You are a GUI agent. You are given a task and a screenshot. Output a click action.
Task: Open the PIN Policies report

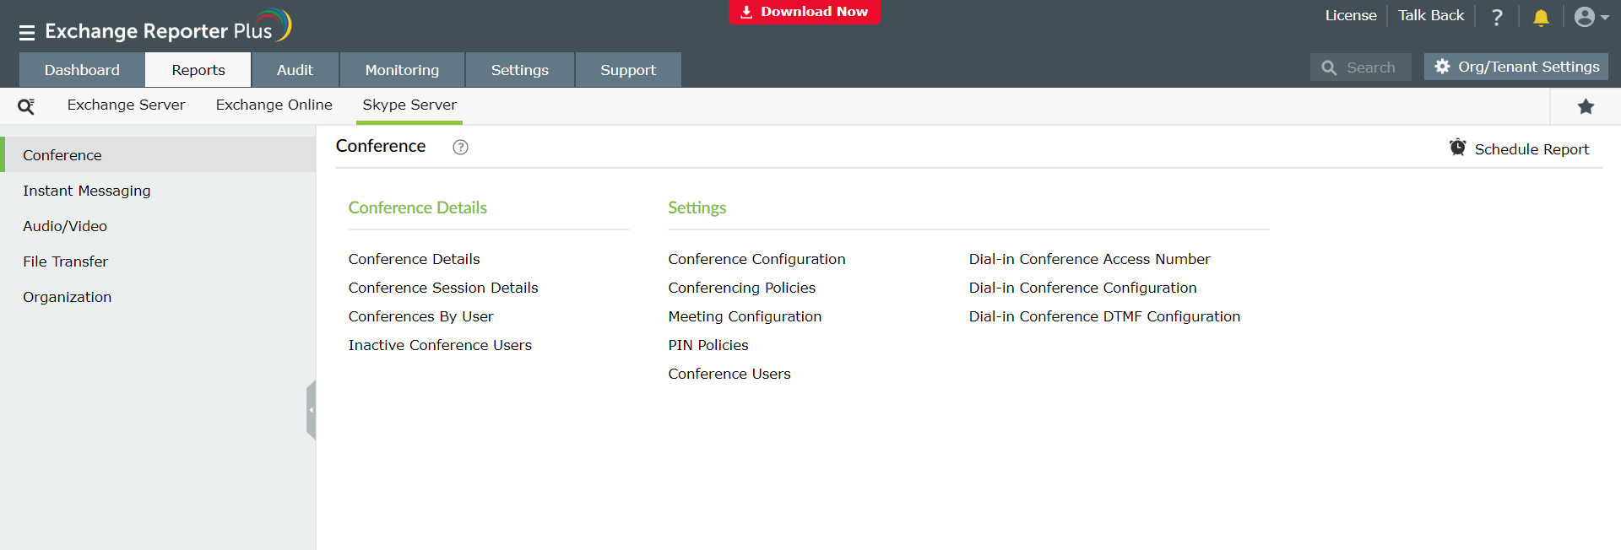point(707,345)
